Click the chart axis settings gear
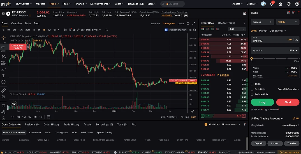Image resolution: width=301 pixels, height=154 pixels. tap(193, 111)
